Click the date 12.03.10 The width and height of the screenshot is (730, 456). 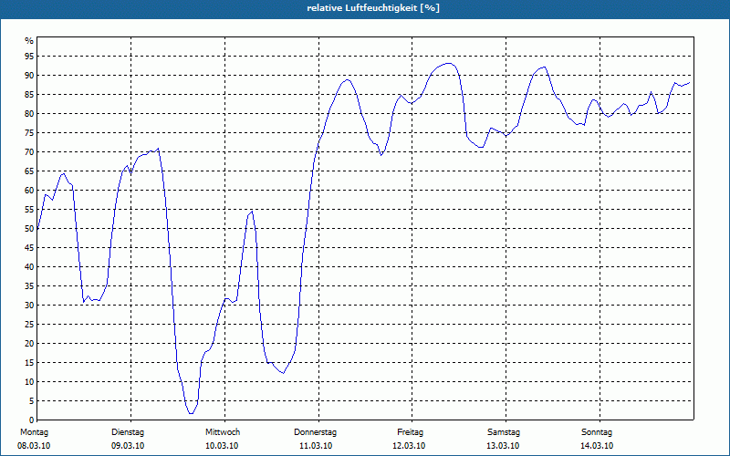pos(409,446)
